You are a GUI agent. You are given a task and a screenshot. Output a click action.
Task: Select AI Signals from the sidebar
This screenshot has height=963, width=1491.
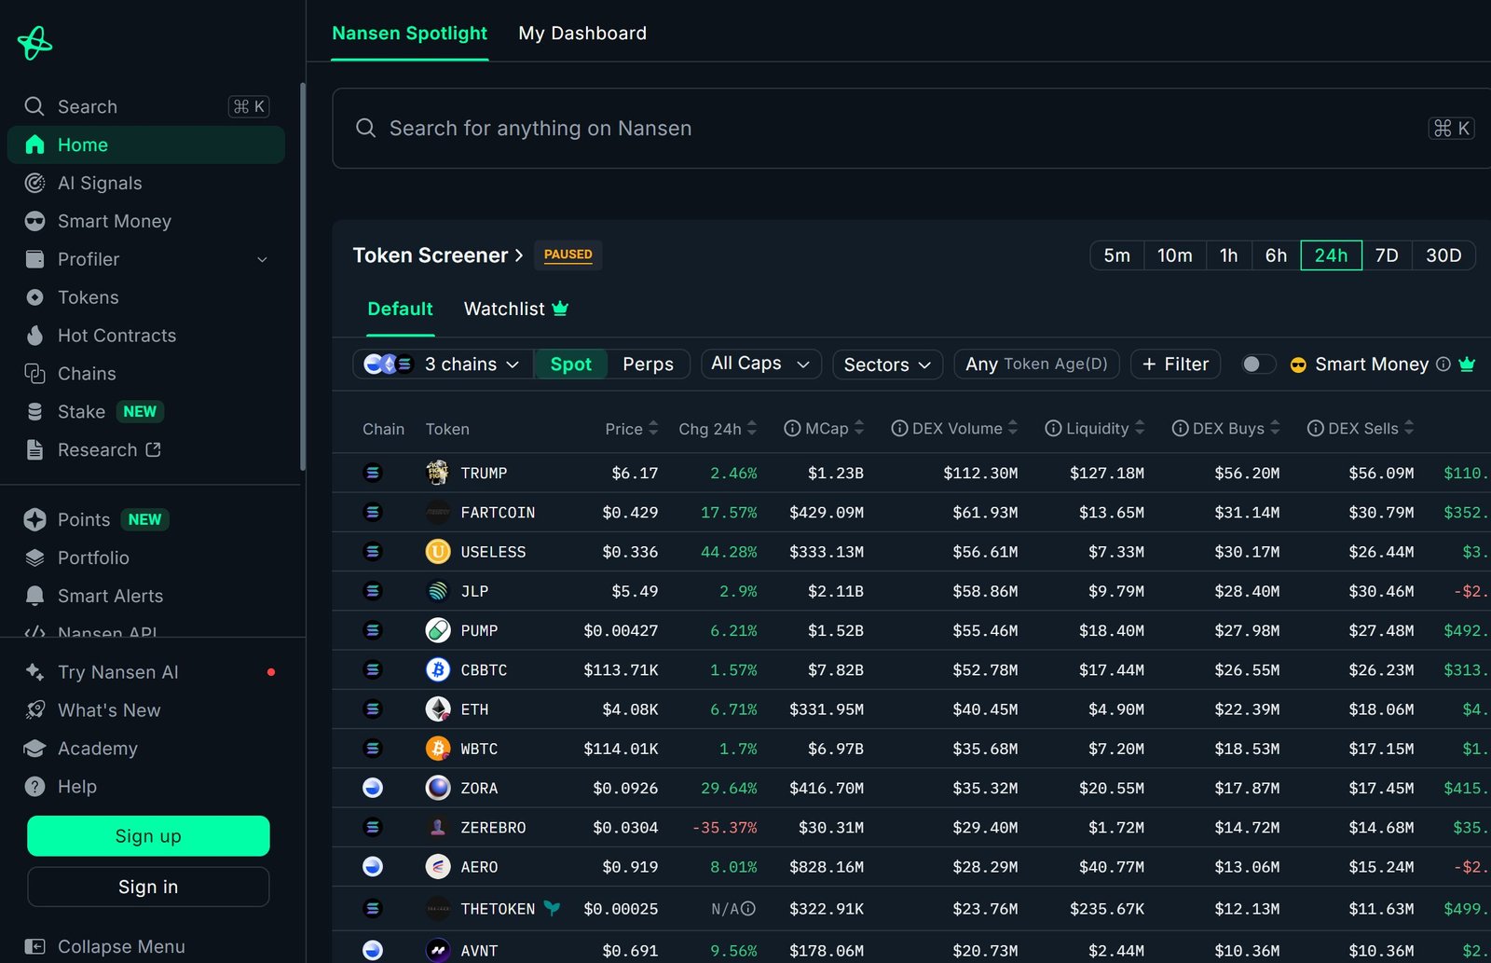click(x=100, y=183)
